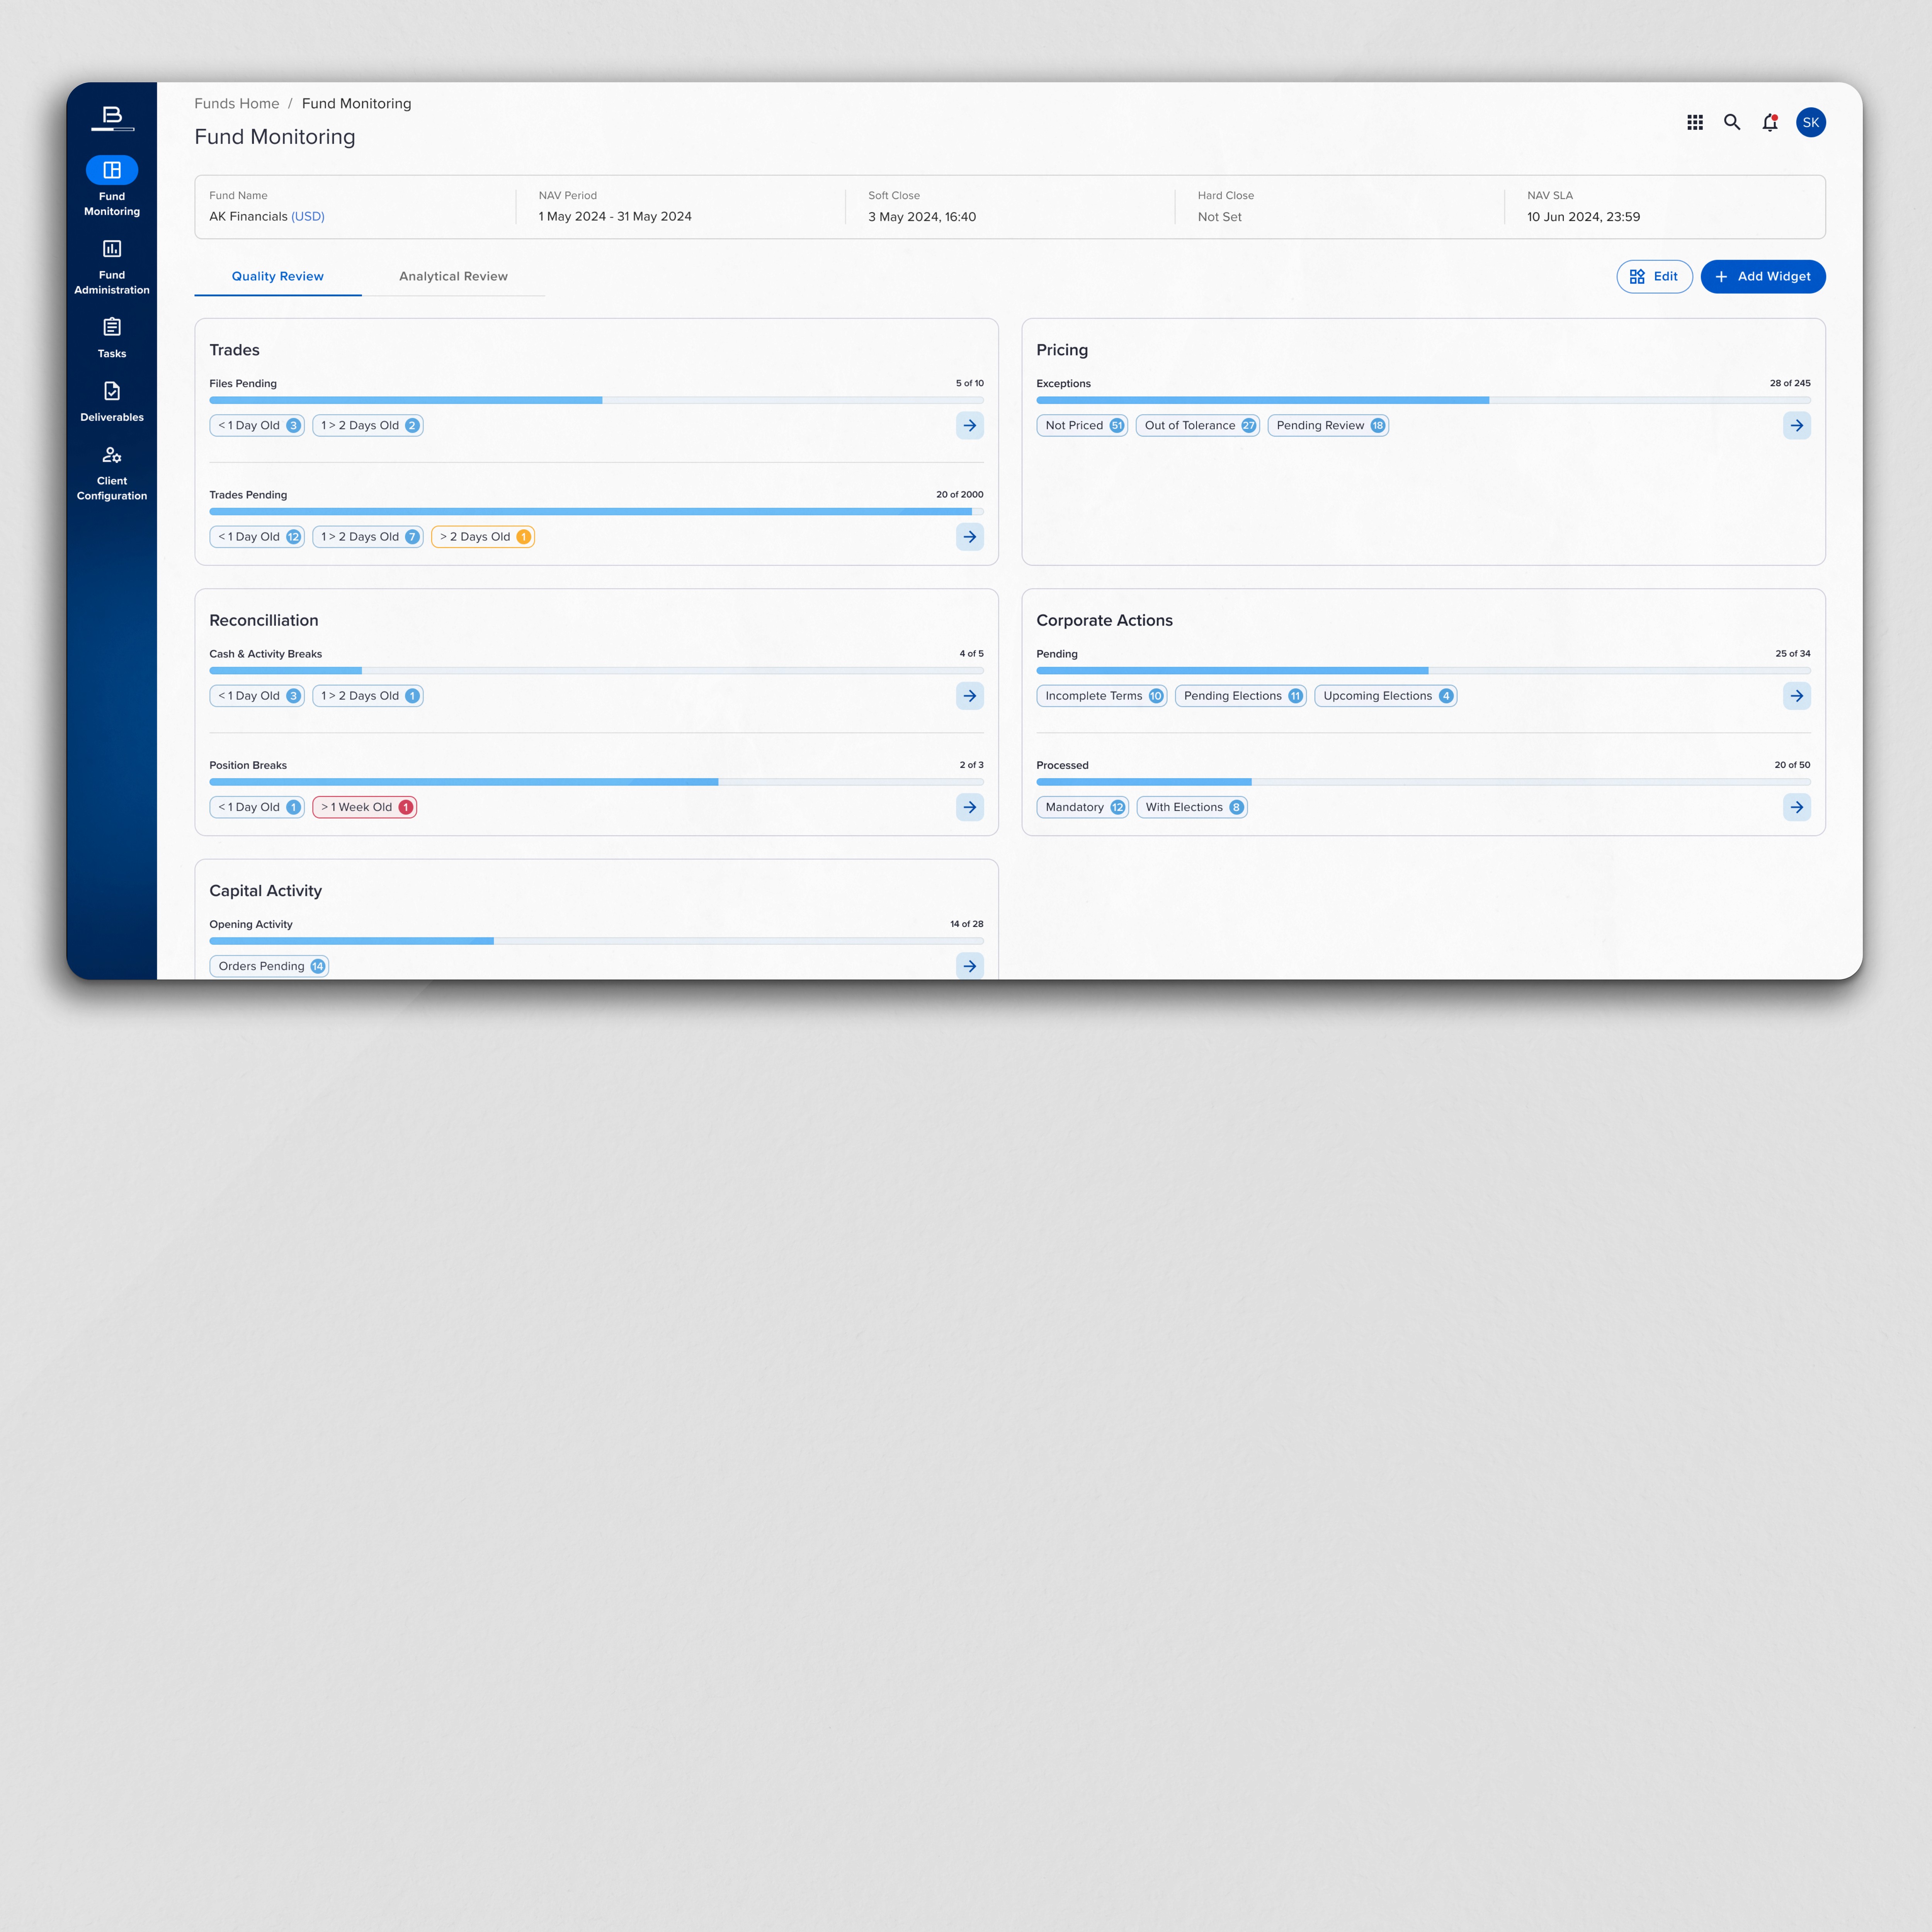This screenshot has height=1932, width=1932.
Task: Select the Not Priced chip
Action: (1082, 425)
